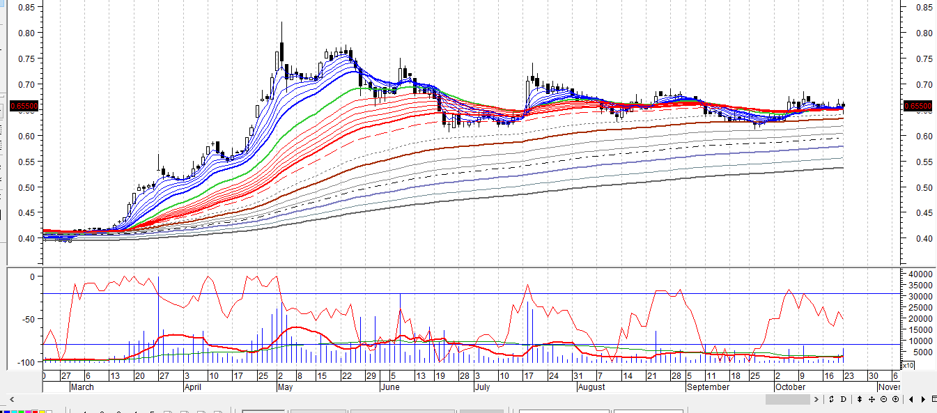The image size is (937, 413).
Task: Click the October label on date axis
Action: 790,387
